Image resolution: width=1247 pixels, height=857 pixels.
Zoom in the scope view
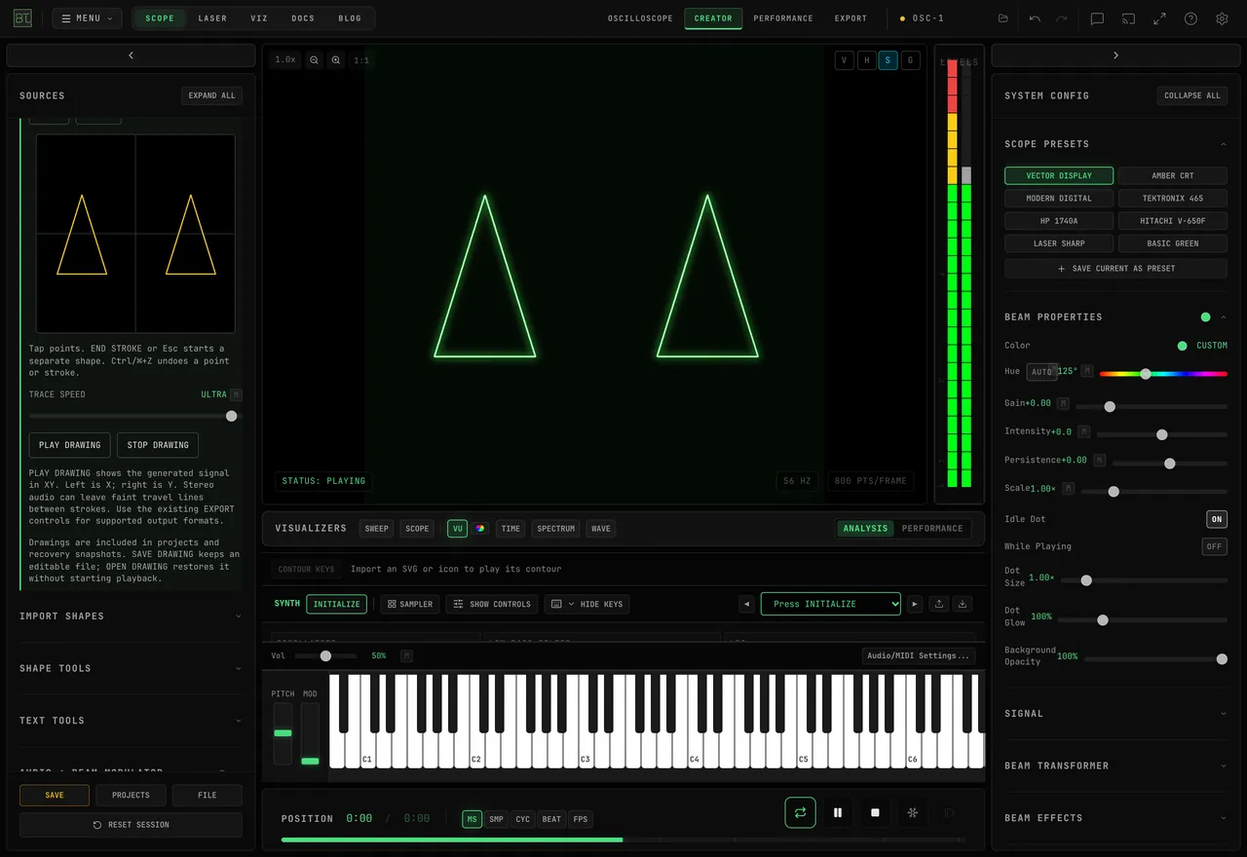pos(336,60)
